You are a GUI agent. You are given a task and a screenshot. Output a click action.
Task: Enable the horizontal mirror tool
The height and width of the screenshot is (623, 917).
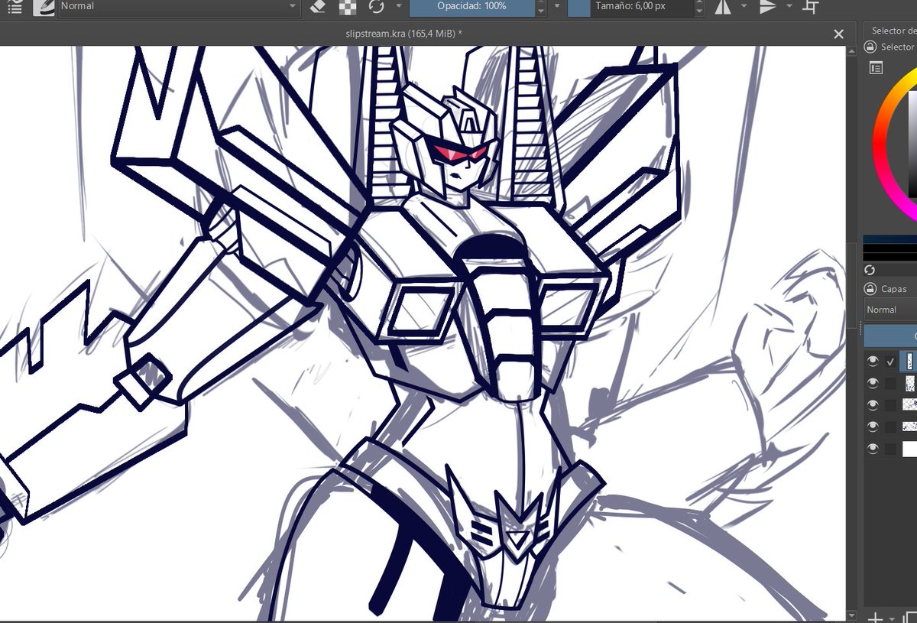723,7
